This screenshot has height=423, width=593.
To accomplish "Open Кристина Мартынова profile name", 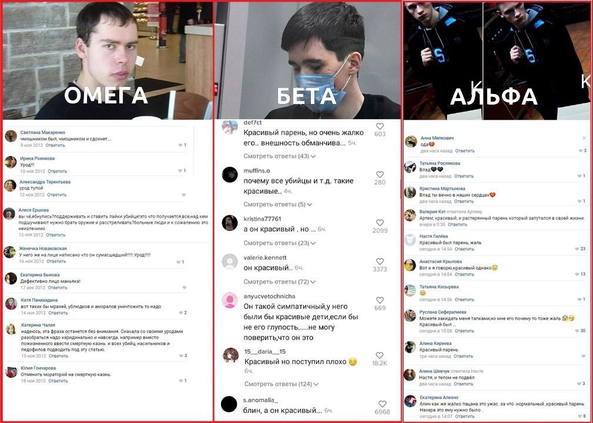I will pyautogui.click(x=442, y=189).
